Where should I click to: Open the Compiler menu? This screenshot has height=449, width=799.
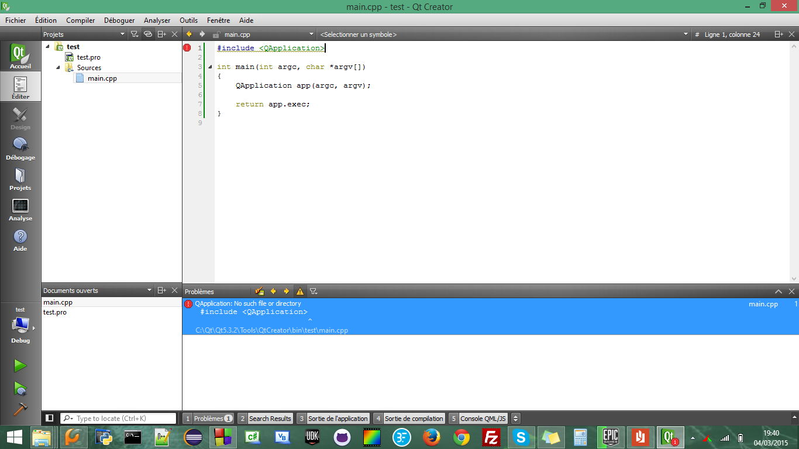[x=80, y=20]
